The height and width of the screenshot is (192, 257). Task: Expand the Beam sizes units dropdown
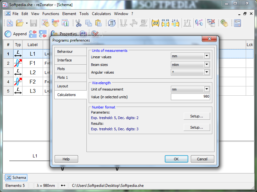[x=207, y=65]
